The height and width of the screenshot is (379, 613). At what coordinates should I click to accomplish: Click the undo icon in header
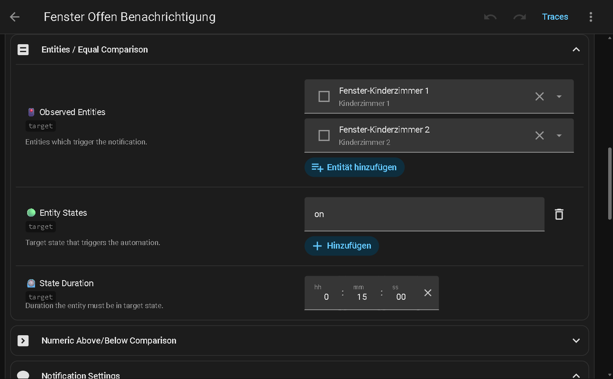(490, 17)
